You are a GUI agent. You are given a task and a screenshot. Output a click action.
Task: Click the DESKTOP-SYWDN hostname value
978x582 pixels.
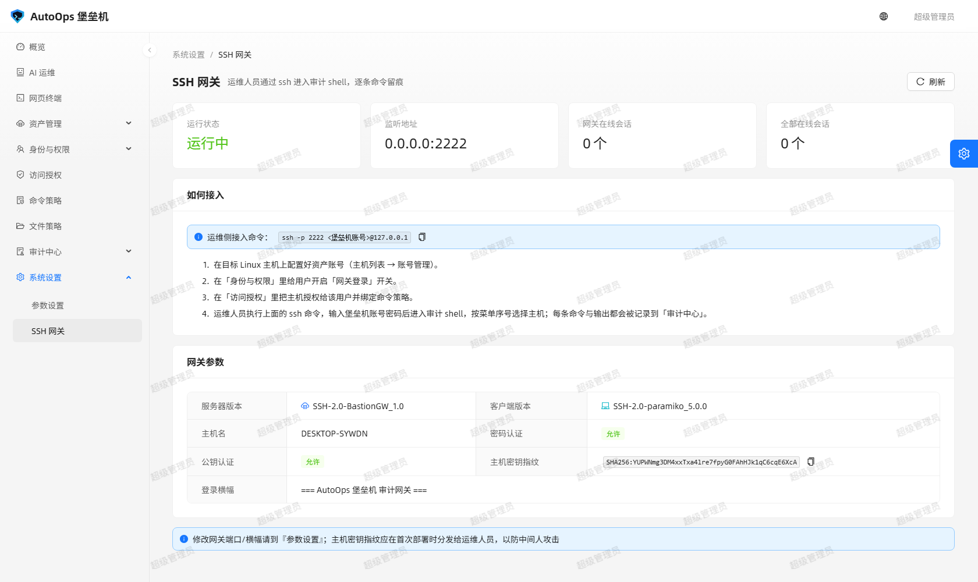click(x=334, y=434)
